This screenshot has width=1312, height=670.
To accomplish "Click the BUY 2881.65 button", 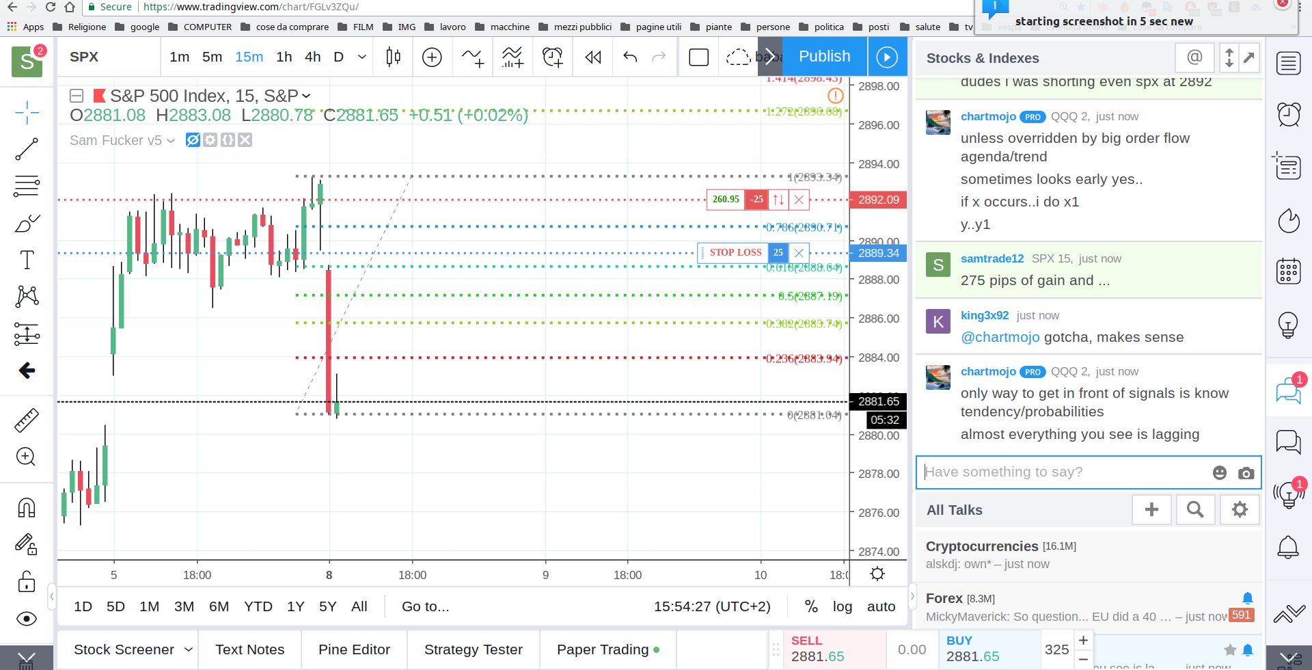I will pyautogui.click(x=989, y=649).
